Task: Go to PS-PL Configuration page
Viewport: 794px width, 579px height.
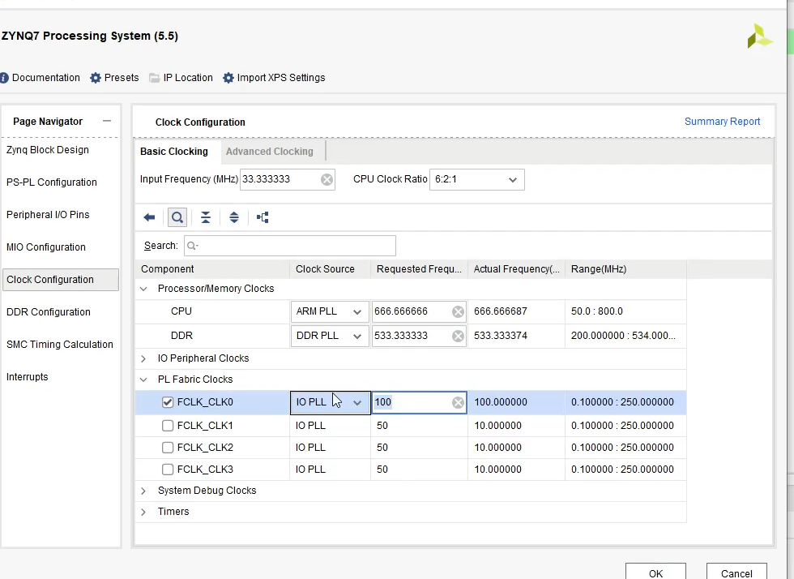Action: (52, 182)
